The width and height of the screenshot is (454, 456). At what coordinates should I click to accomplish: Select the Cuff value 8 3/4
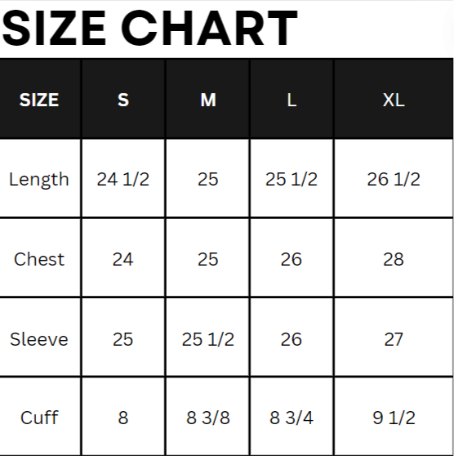pyautogui.click(x=292, y=418)
